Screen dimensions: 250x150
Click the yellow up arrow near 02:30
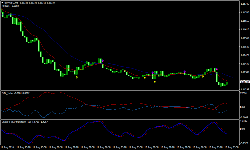203,76
